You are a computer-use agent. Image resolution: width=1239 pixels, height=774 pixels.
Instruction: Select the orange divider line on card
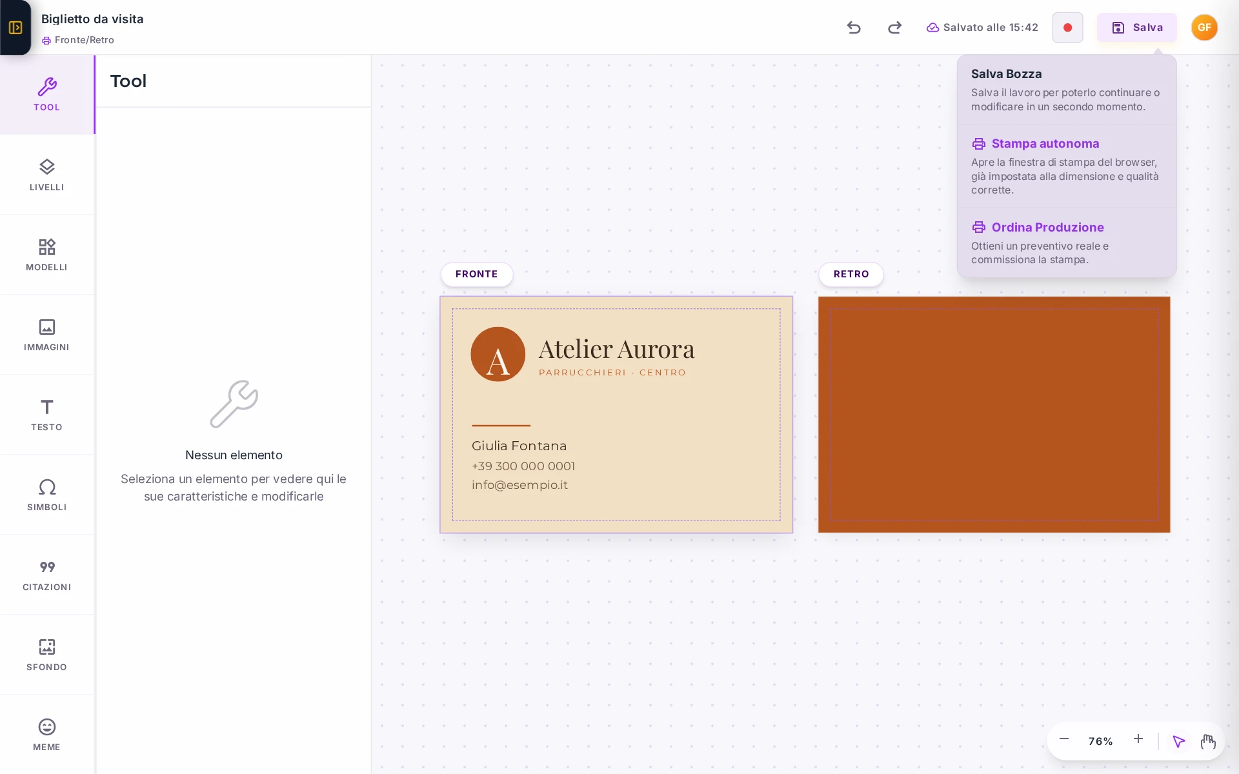point(501,426)
